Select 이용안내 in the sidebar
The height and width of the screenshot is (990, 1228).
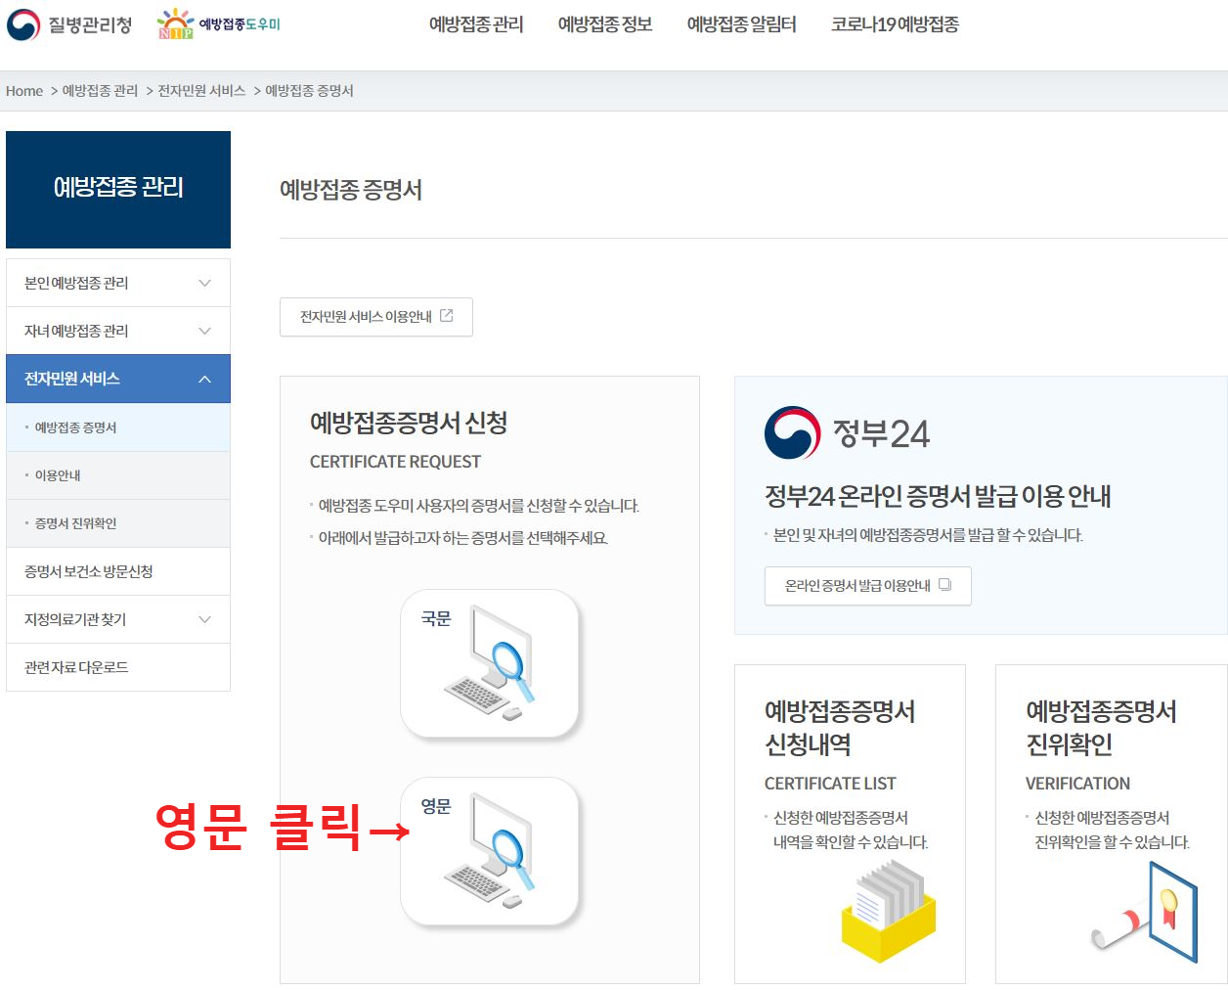(x=118, y=475)
